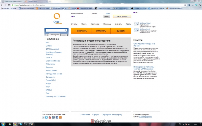This screenshot has width=202, height=126.
Task: Open the МТС provider link
Action: (47, 43)
